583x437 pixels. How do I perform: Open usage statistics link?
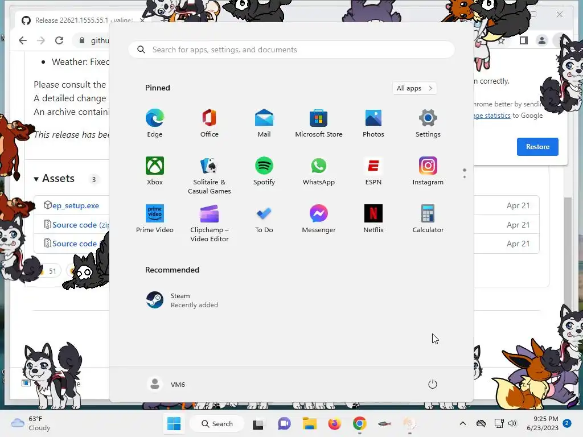click(492, 116)
